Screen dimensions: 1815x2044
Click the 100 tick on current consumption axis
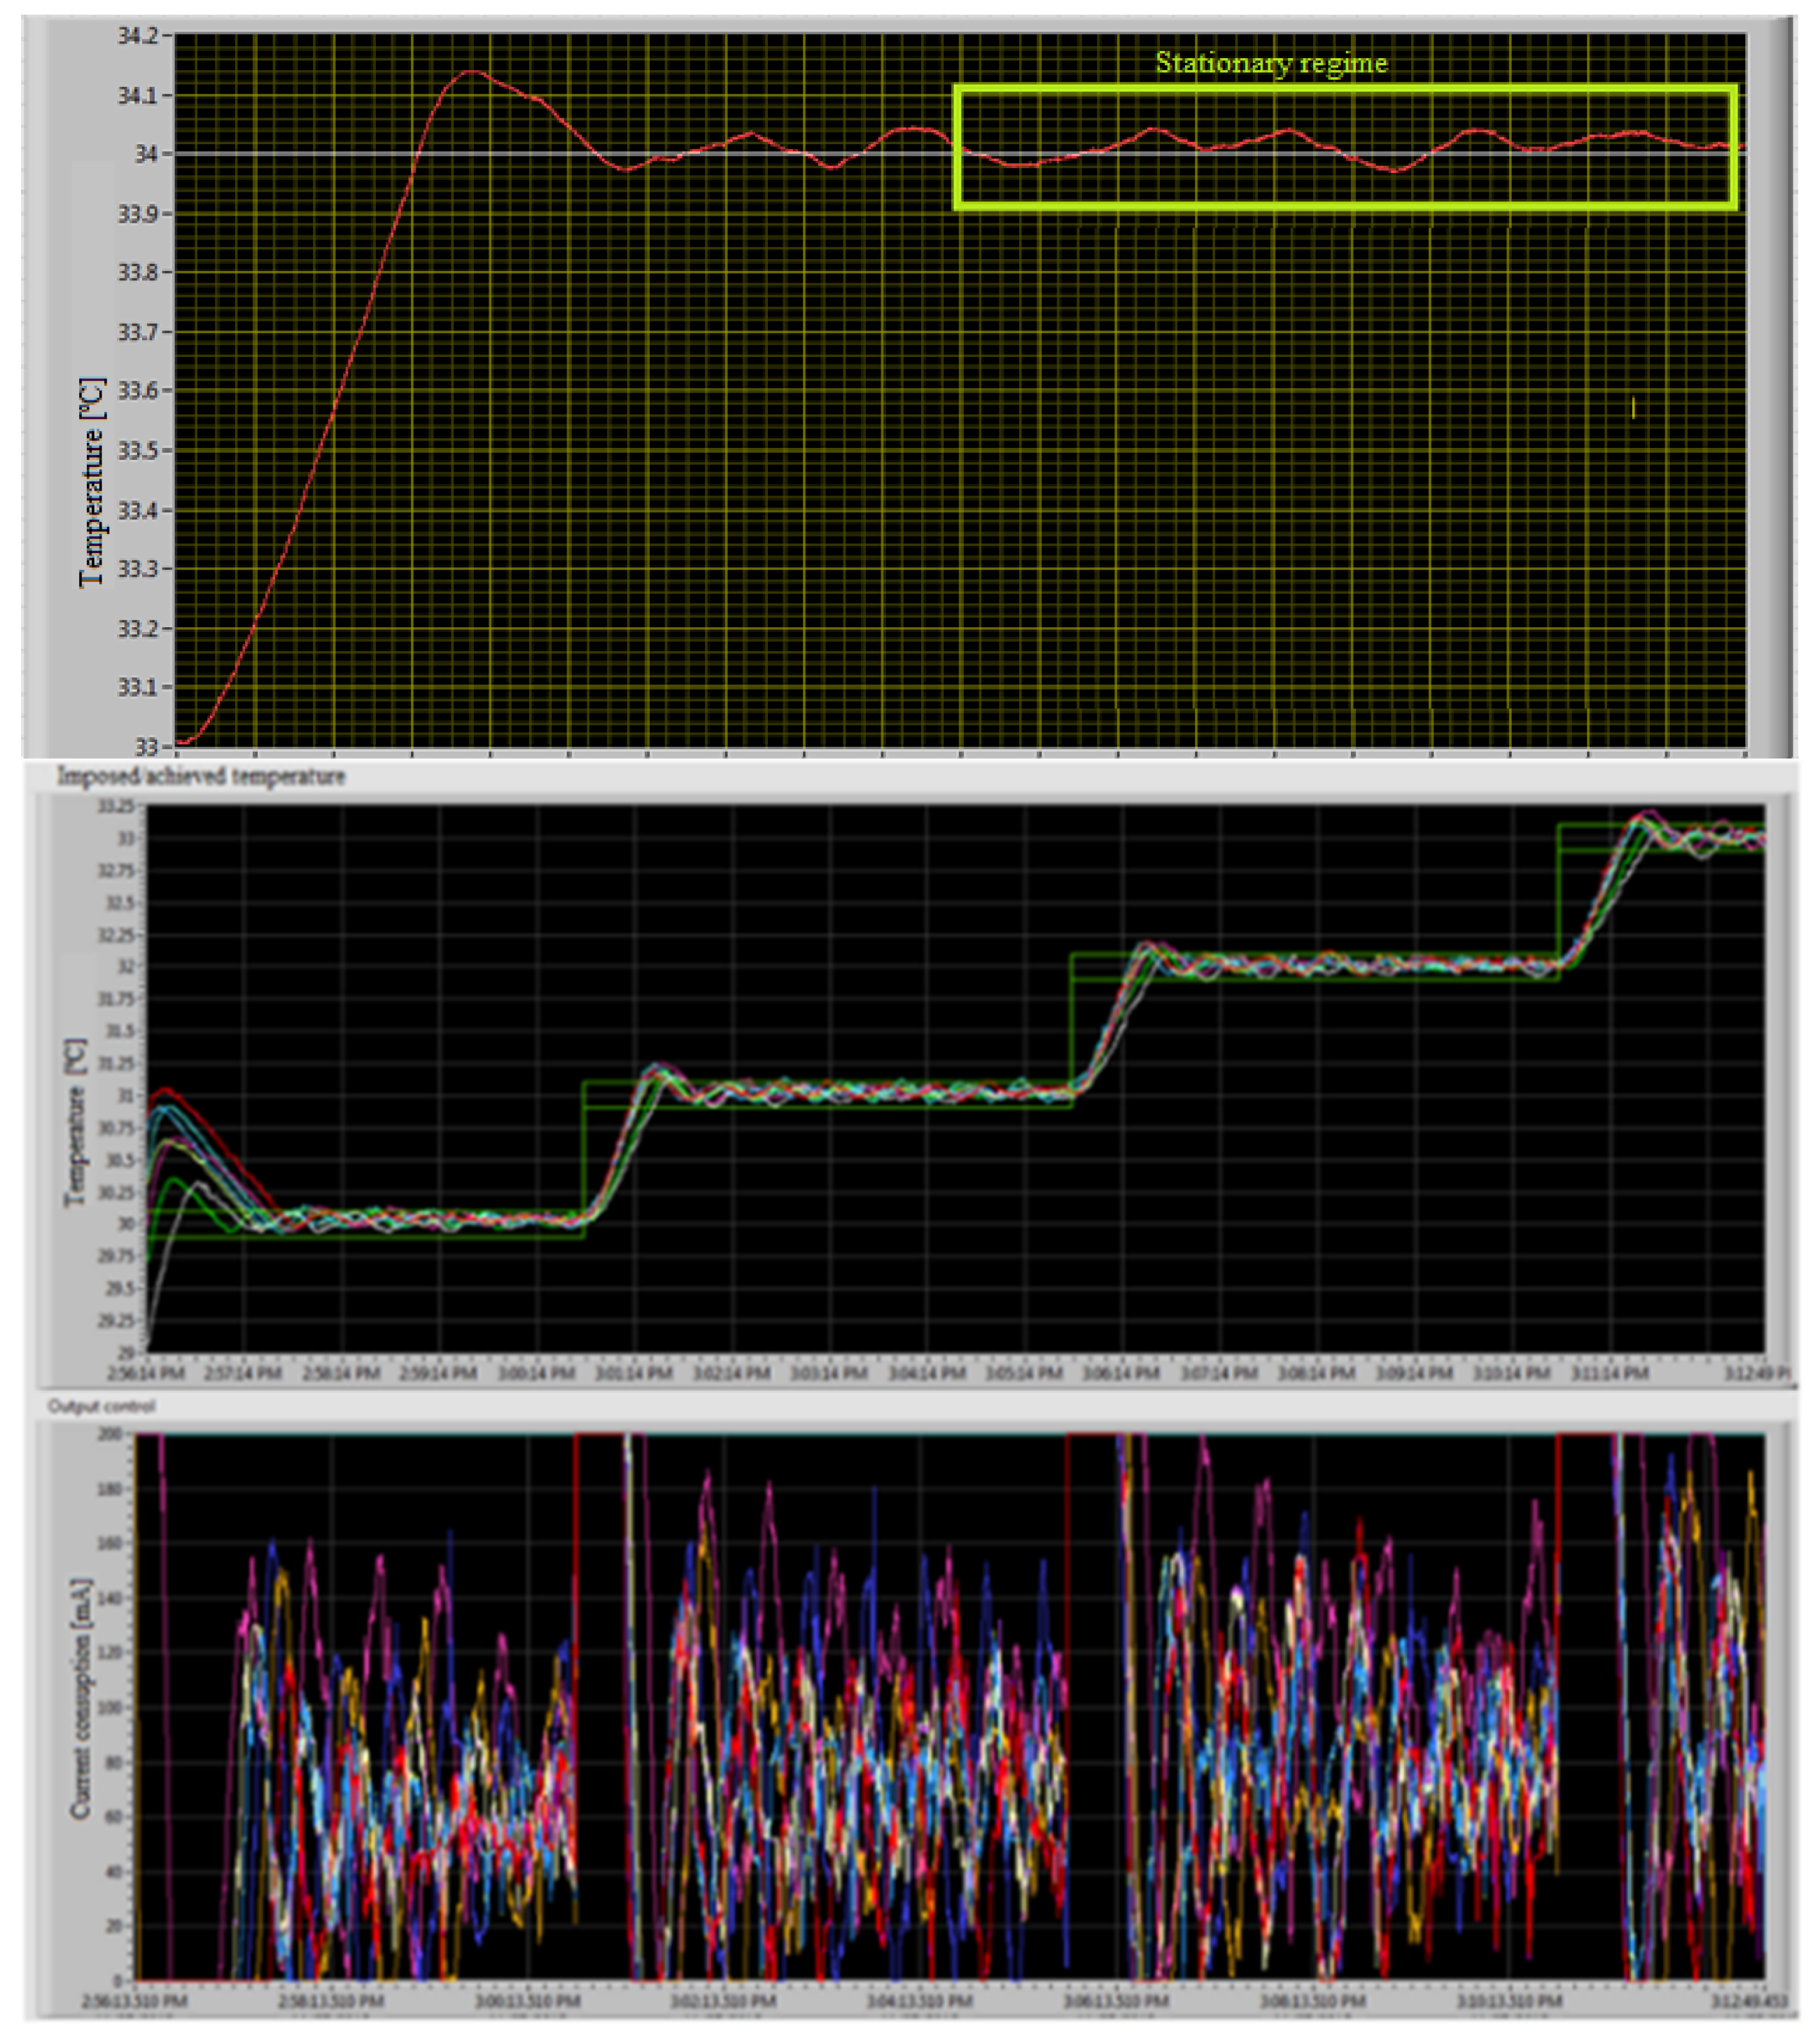click(x=111, y=1709)
